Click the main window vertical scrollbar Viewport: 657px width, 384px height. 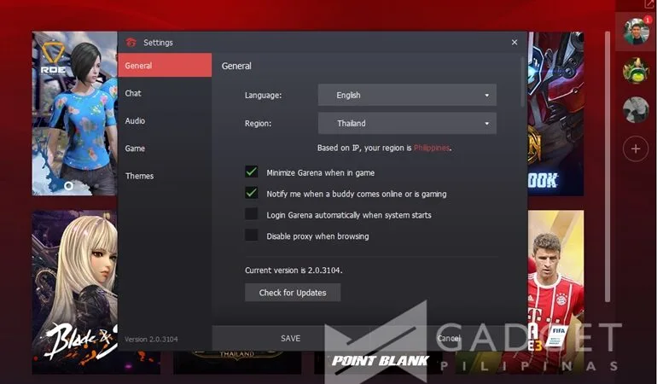point(608,166)
